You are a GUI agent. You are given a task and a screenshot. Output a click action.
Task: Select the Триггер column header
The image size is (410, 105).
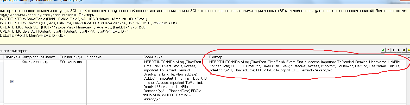(x=216, y=57)
